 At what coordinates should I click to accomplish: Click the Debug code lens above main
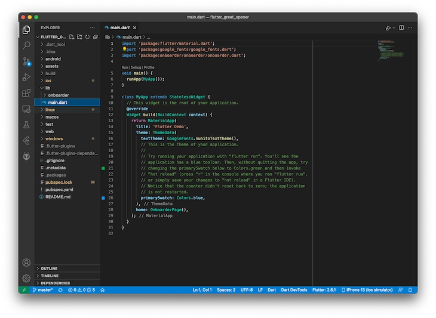point(136,67)
